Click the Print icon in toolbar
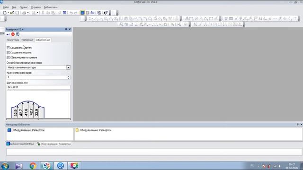Screen dimensions: 303x170 tap(24, 13)
